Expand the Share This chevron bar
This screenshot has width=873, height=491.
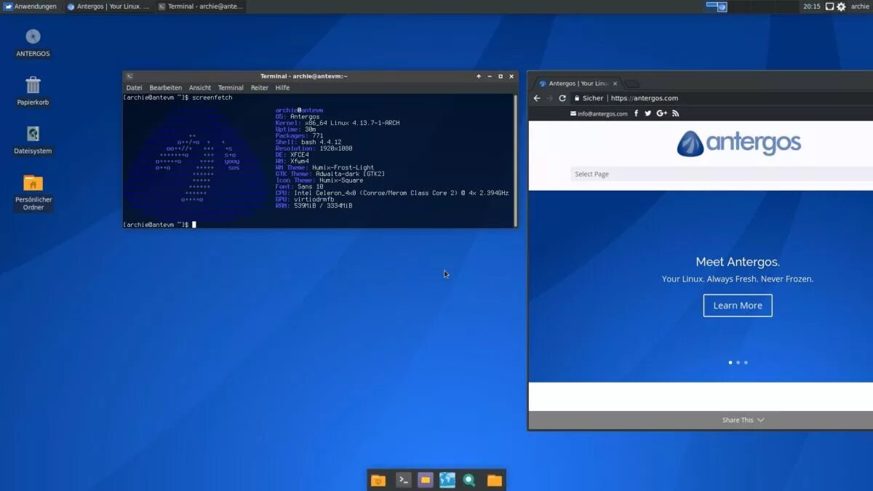[744, 420]
